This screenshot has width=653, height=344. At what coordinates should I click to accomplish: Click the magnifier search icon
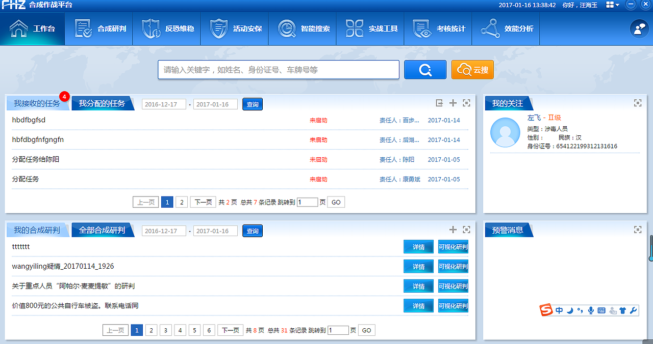coord(425,69)
